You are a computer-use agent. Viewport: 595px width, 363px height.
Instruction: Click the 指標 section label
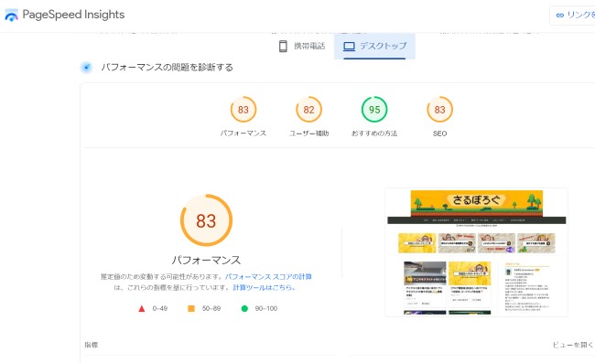coord(91,345)
